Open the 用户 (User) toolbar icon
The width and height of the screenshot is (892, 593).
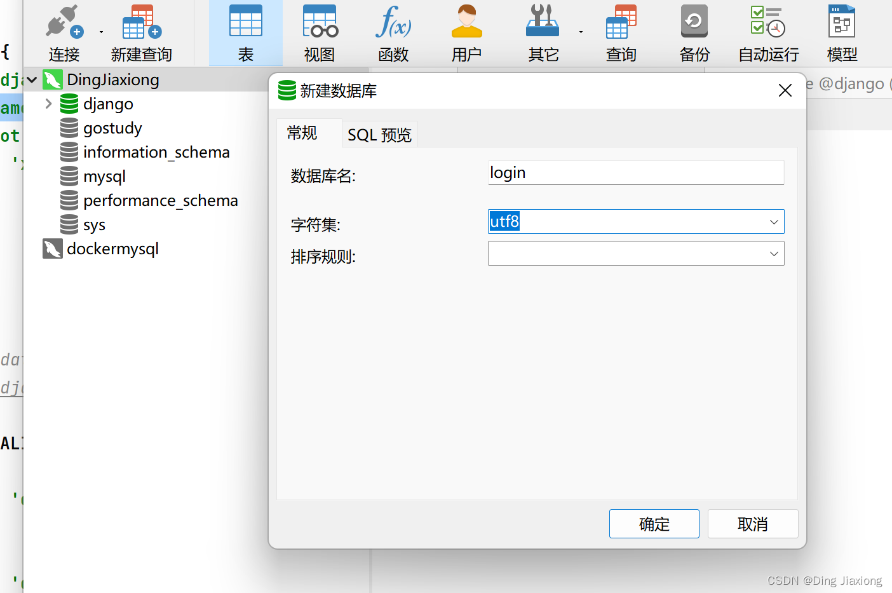pos(467,21)
